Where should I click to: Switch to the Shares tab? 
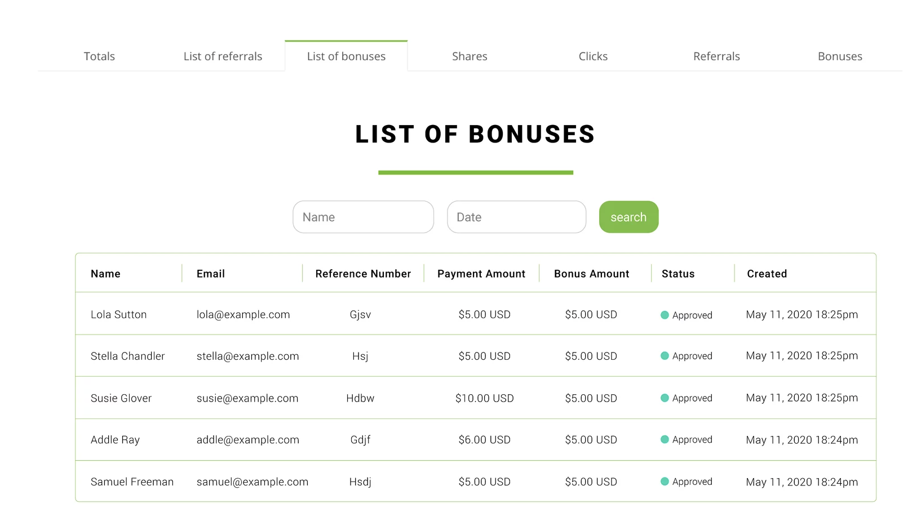tap(470, 56)
